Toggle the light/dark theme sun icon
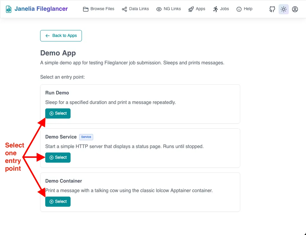306x235 pixels. click(x=284, y=9)
